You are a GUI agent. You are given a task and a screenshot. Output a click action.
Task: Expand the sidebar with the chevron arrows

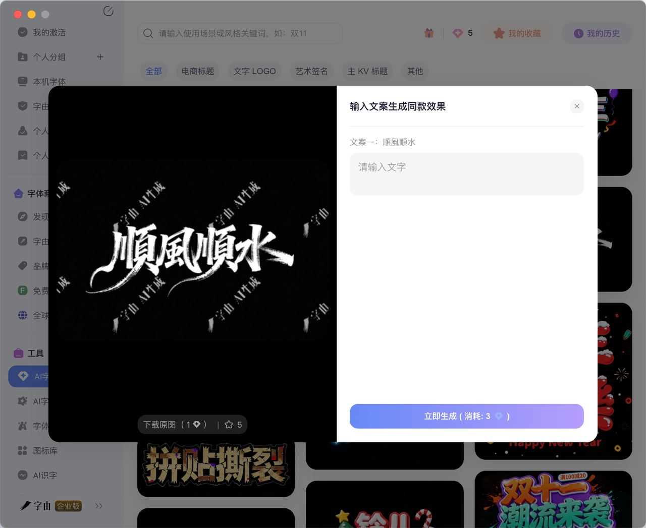[99, 506]
